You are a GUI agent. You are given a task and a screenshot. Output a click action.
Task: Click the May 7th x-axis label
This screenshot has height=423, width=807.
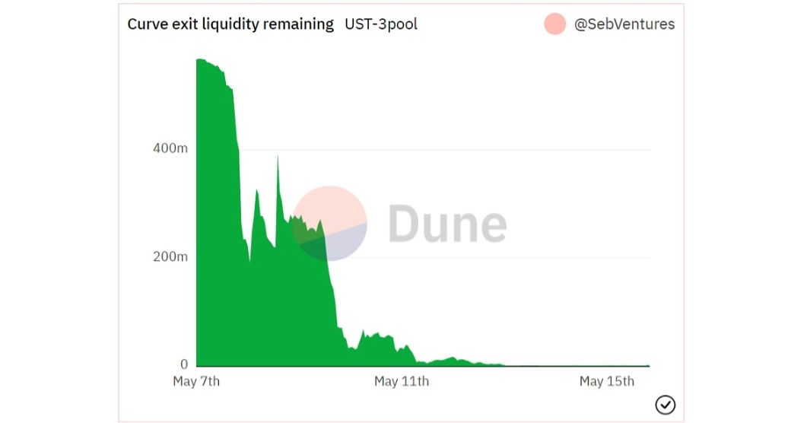[x=196, y=381]
